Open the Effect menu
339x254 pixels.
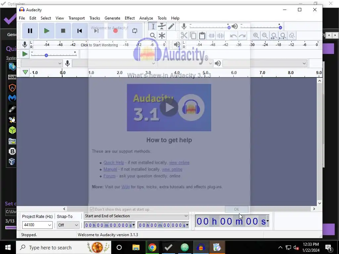coord(130,18)
